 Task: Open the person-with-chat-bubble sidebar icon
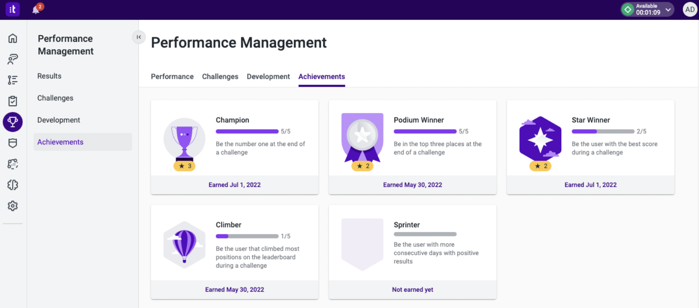(13, 59)
